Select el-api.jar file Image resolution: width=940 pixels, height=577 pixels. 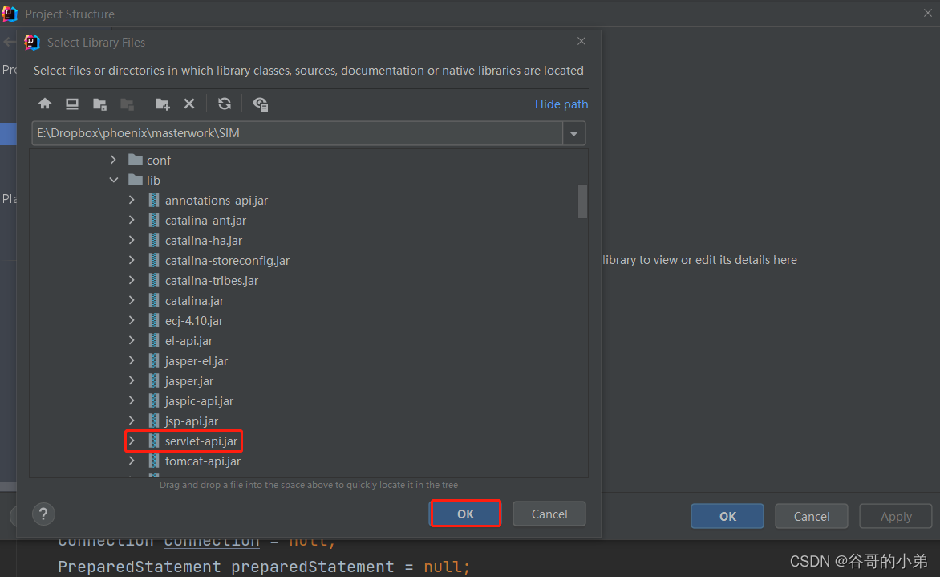[188, 341]
